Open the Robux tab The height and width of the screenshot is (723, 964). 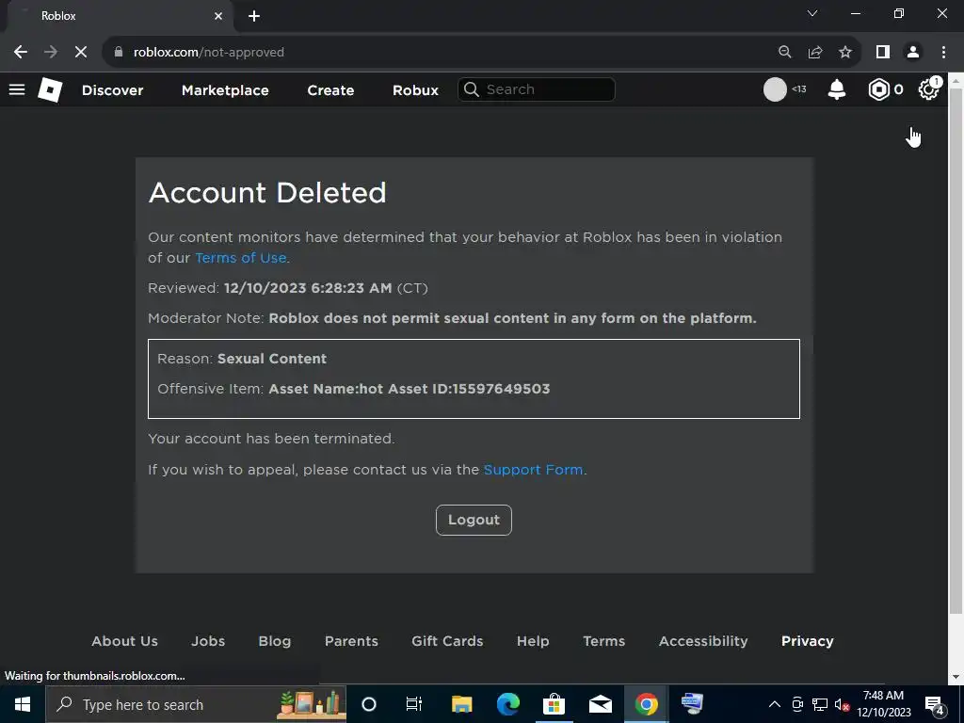pyautogui.click(x=415, y=89)
